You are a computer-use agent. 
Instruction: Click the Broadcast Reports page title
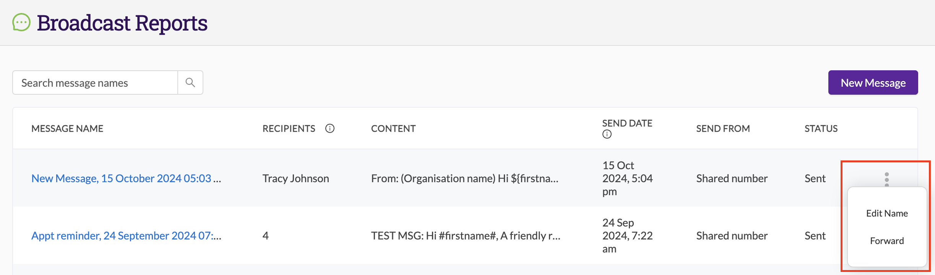[122, 23]
